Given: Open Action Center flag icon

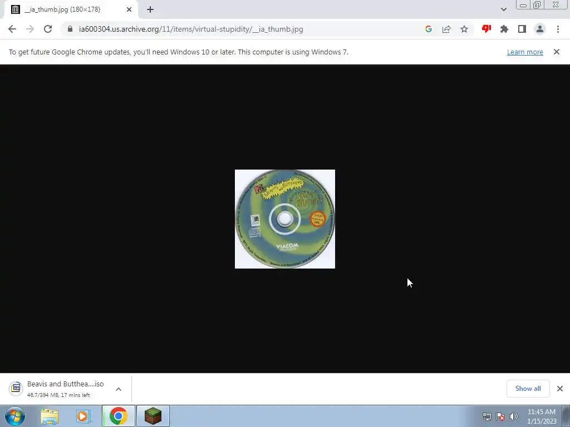Looking at the screenshot, I should tap(500, 416).
